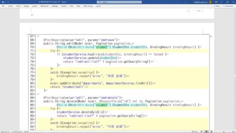Screen dimensions: 236x133
Task: Open the Home ribbon tab
Action: tap(11, 6)
